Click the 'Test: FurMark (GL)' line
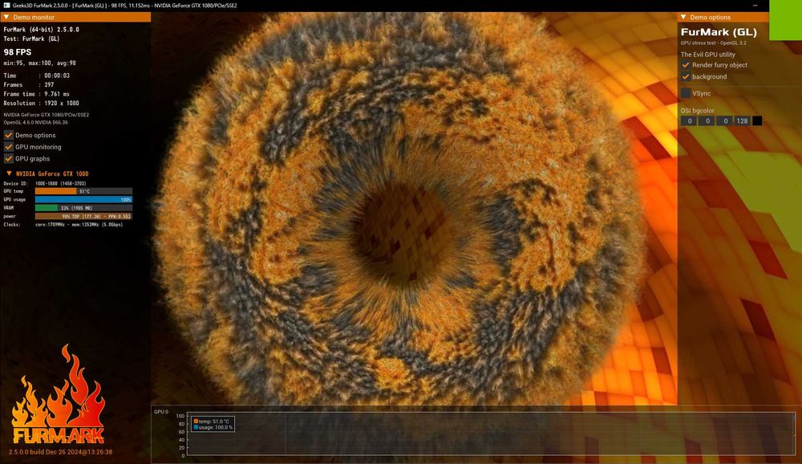 click(32, 39)
